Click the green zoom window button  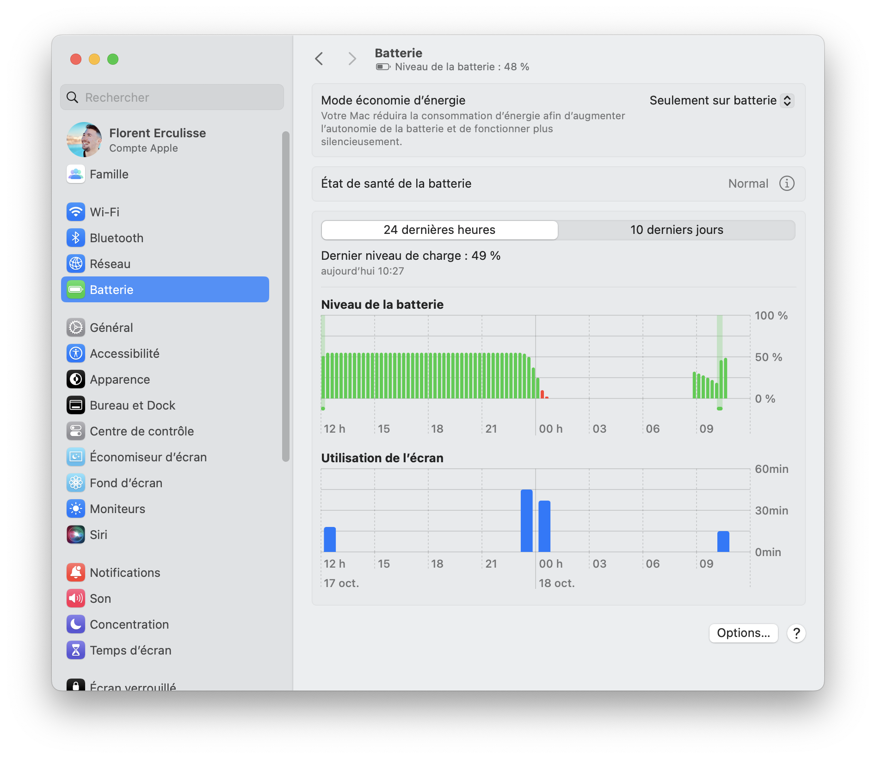point(113,59)
